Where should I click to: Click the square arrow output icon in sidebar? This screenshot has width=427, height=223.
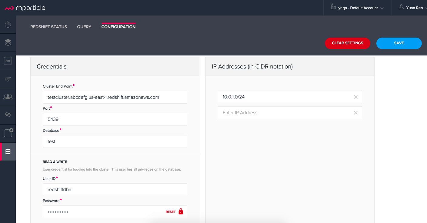coord(8,133)
